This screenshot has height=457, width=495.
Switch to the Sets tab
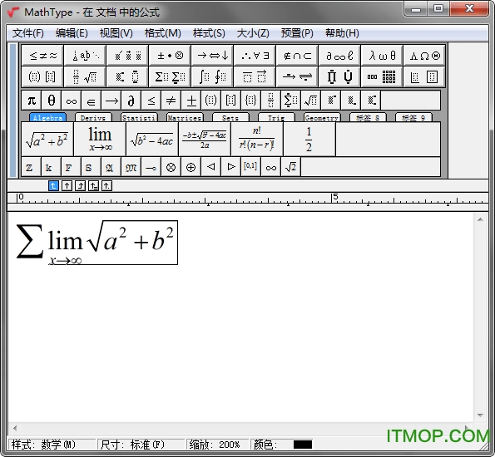point(230,118)
